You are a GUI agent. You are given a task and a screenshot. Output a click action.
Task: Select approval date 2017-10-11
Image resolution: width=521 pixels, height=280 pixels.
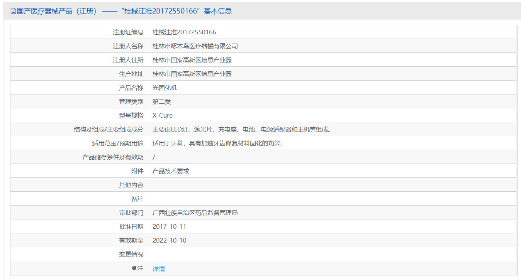(x=169, y=226)
